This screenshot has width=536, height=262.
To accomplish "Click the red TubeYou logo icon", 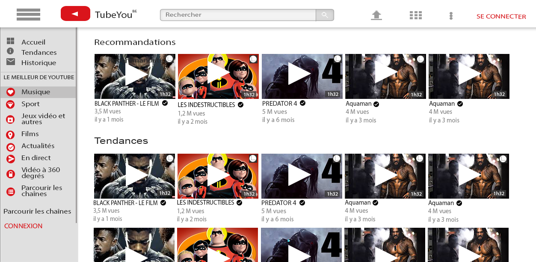I will tap(75, 14).
